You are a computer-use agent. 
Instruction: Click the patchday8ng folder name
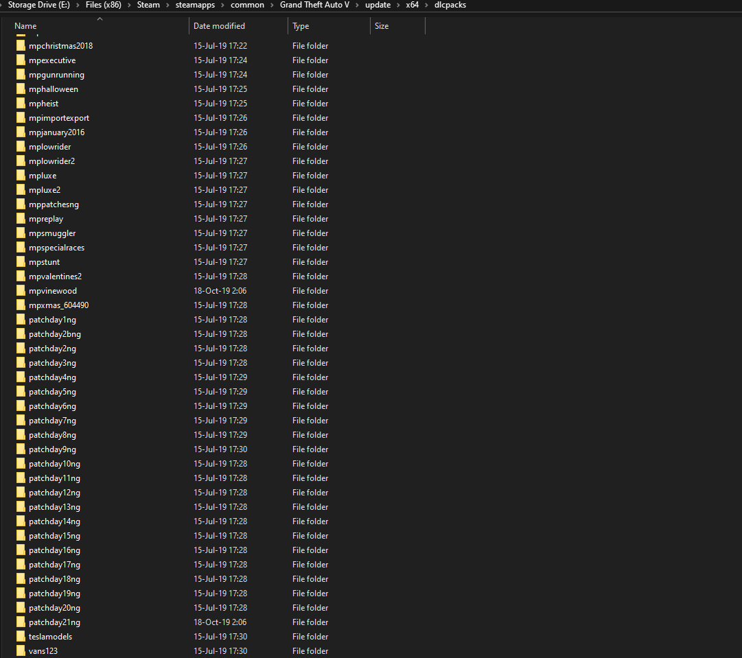point(53,435)
